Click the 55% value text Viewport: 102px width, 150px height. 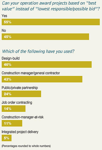click(8, 22)
